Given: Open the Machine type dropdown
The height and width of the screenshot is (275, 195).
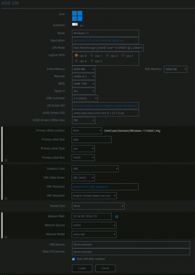Looking at the screenshot, I should (84, 77).
